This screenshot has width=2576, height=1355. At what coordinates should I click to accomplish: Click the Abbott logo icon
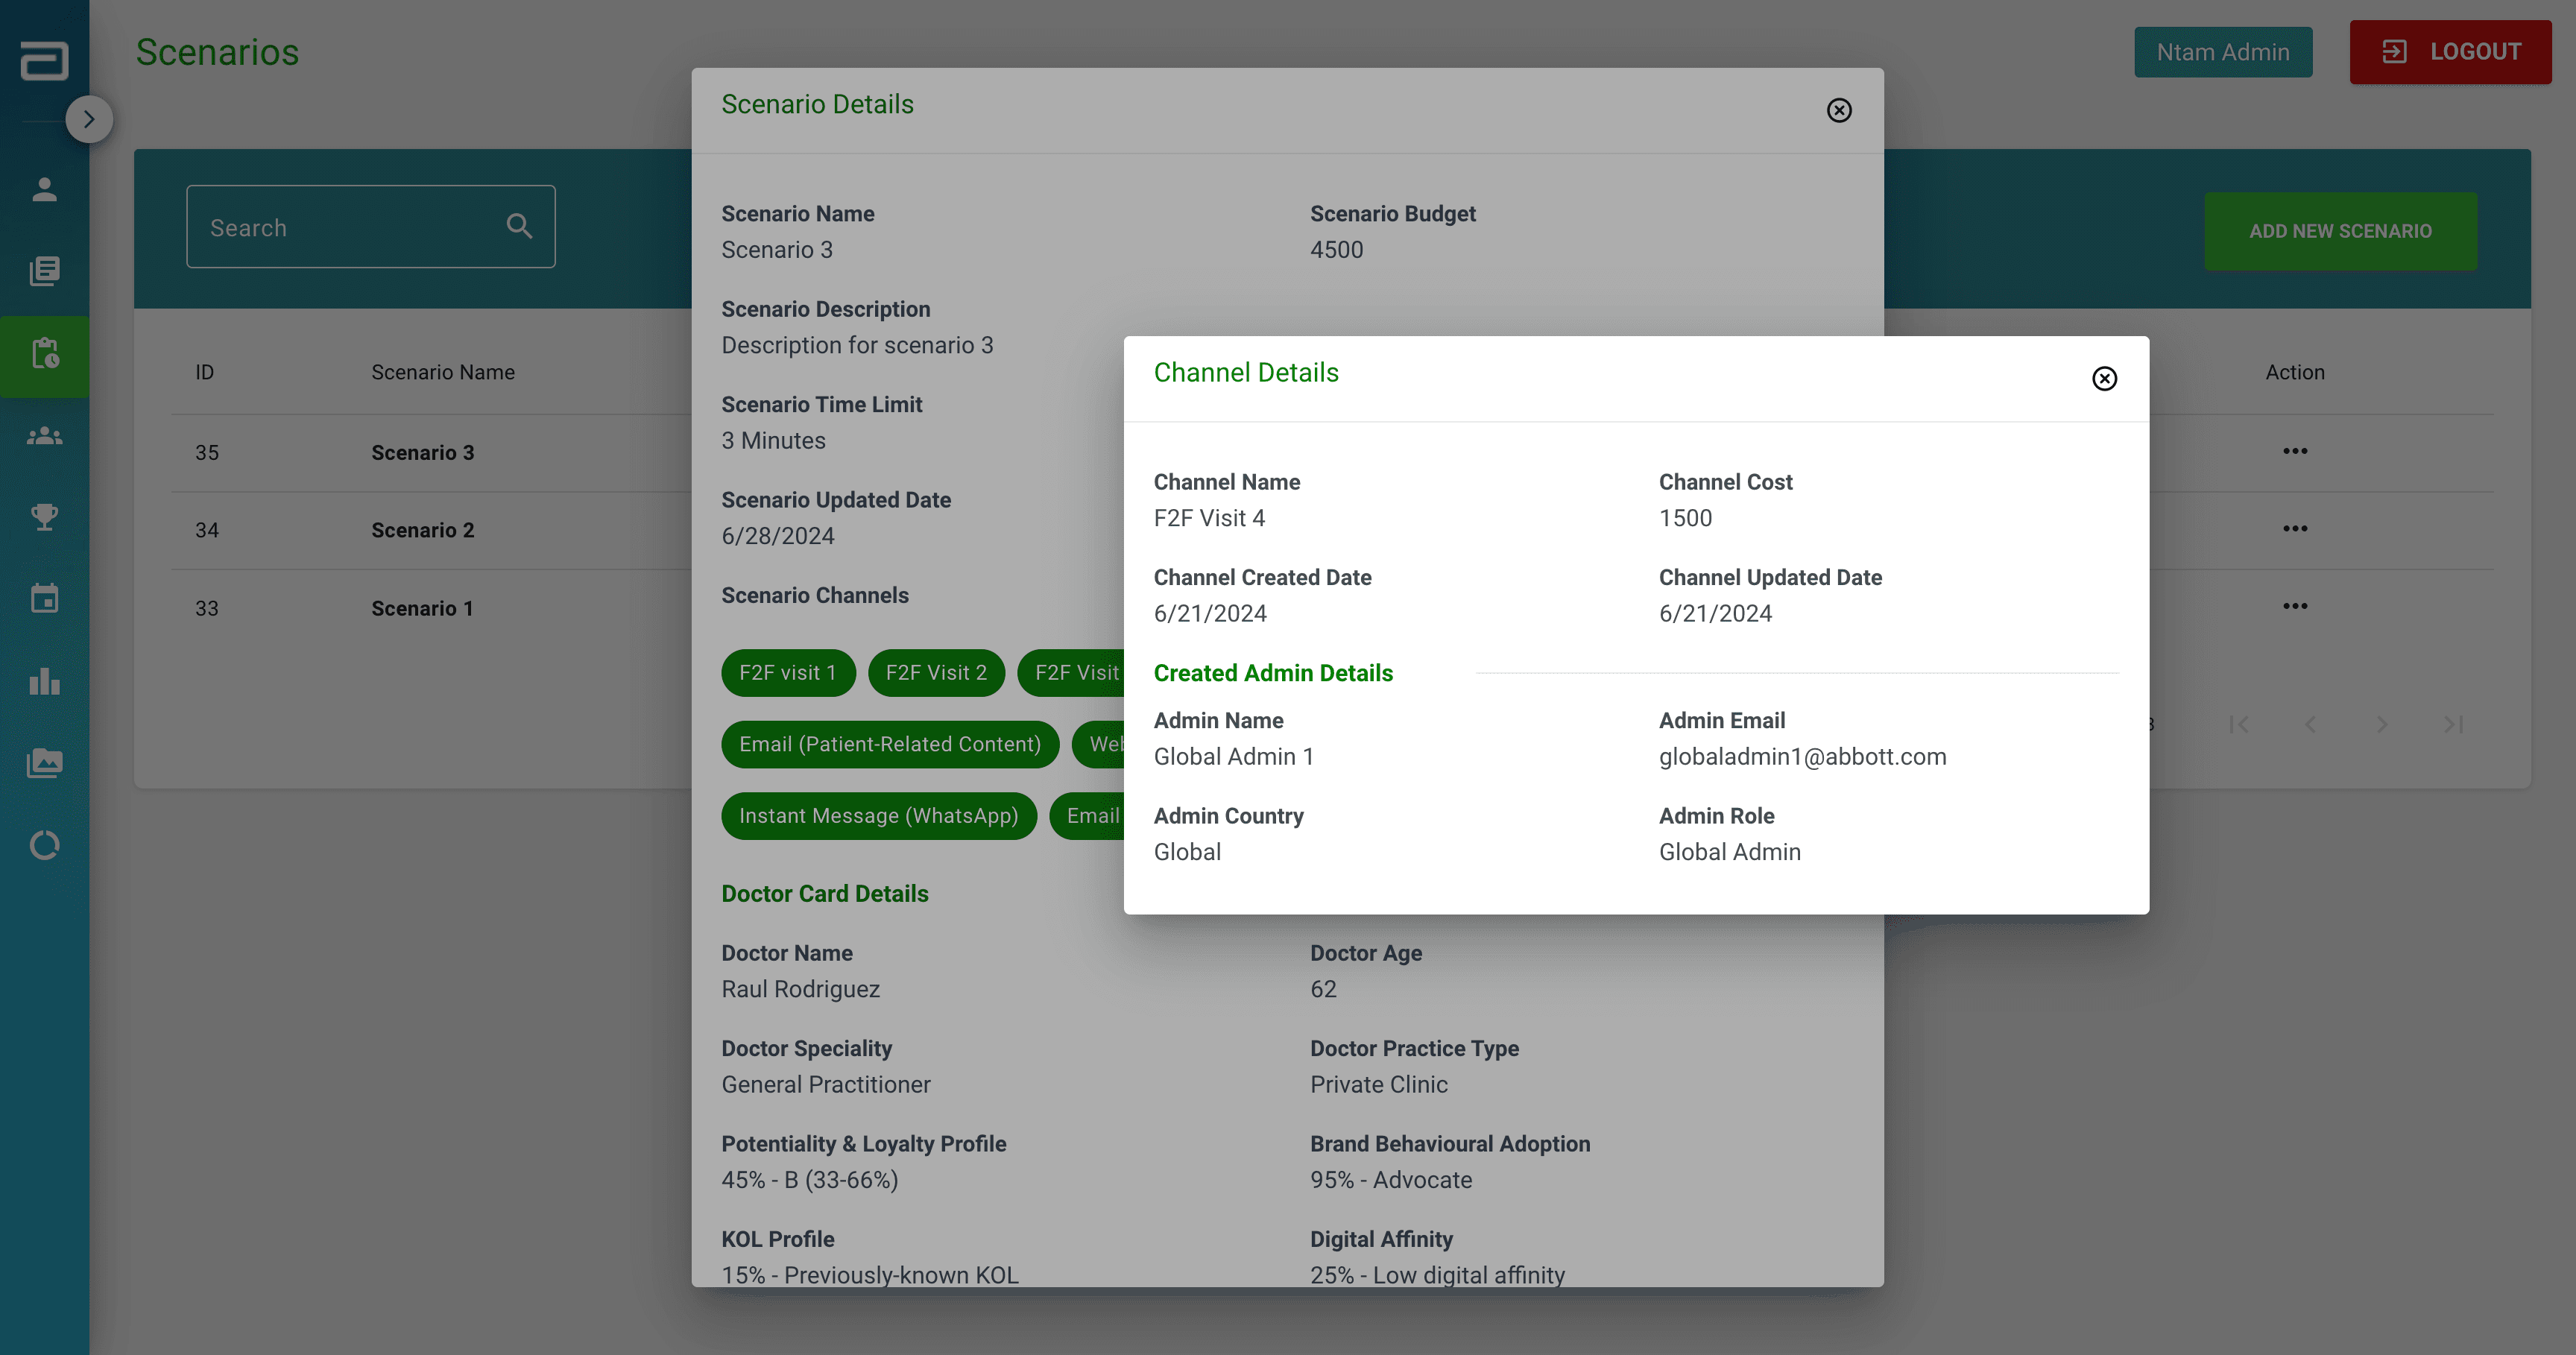point(44,60)
